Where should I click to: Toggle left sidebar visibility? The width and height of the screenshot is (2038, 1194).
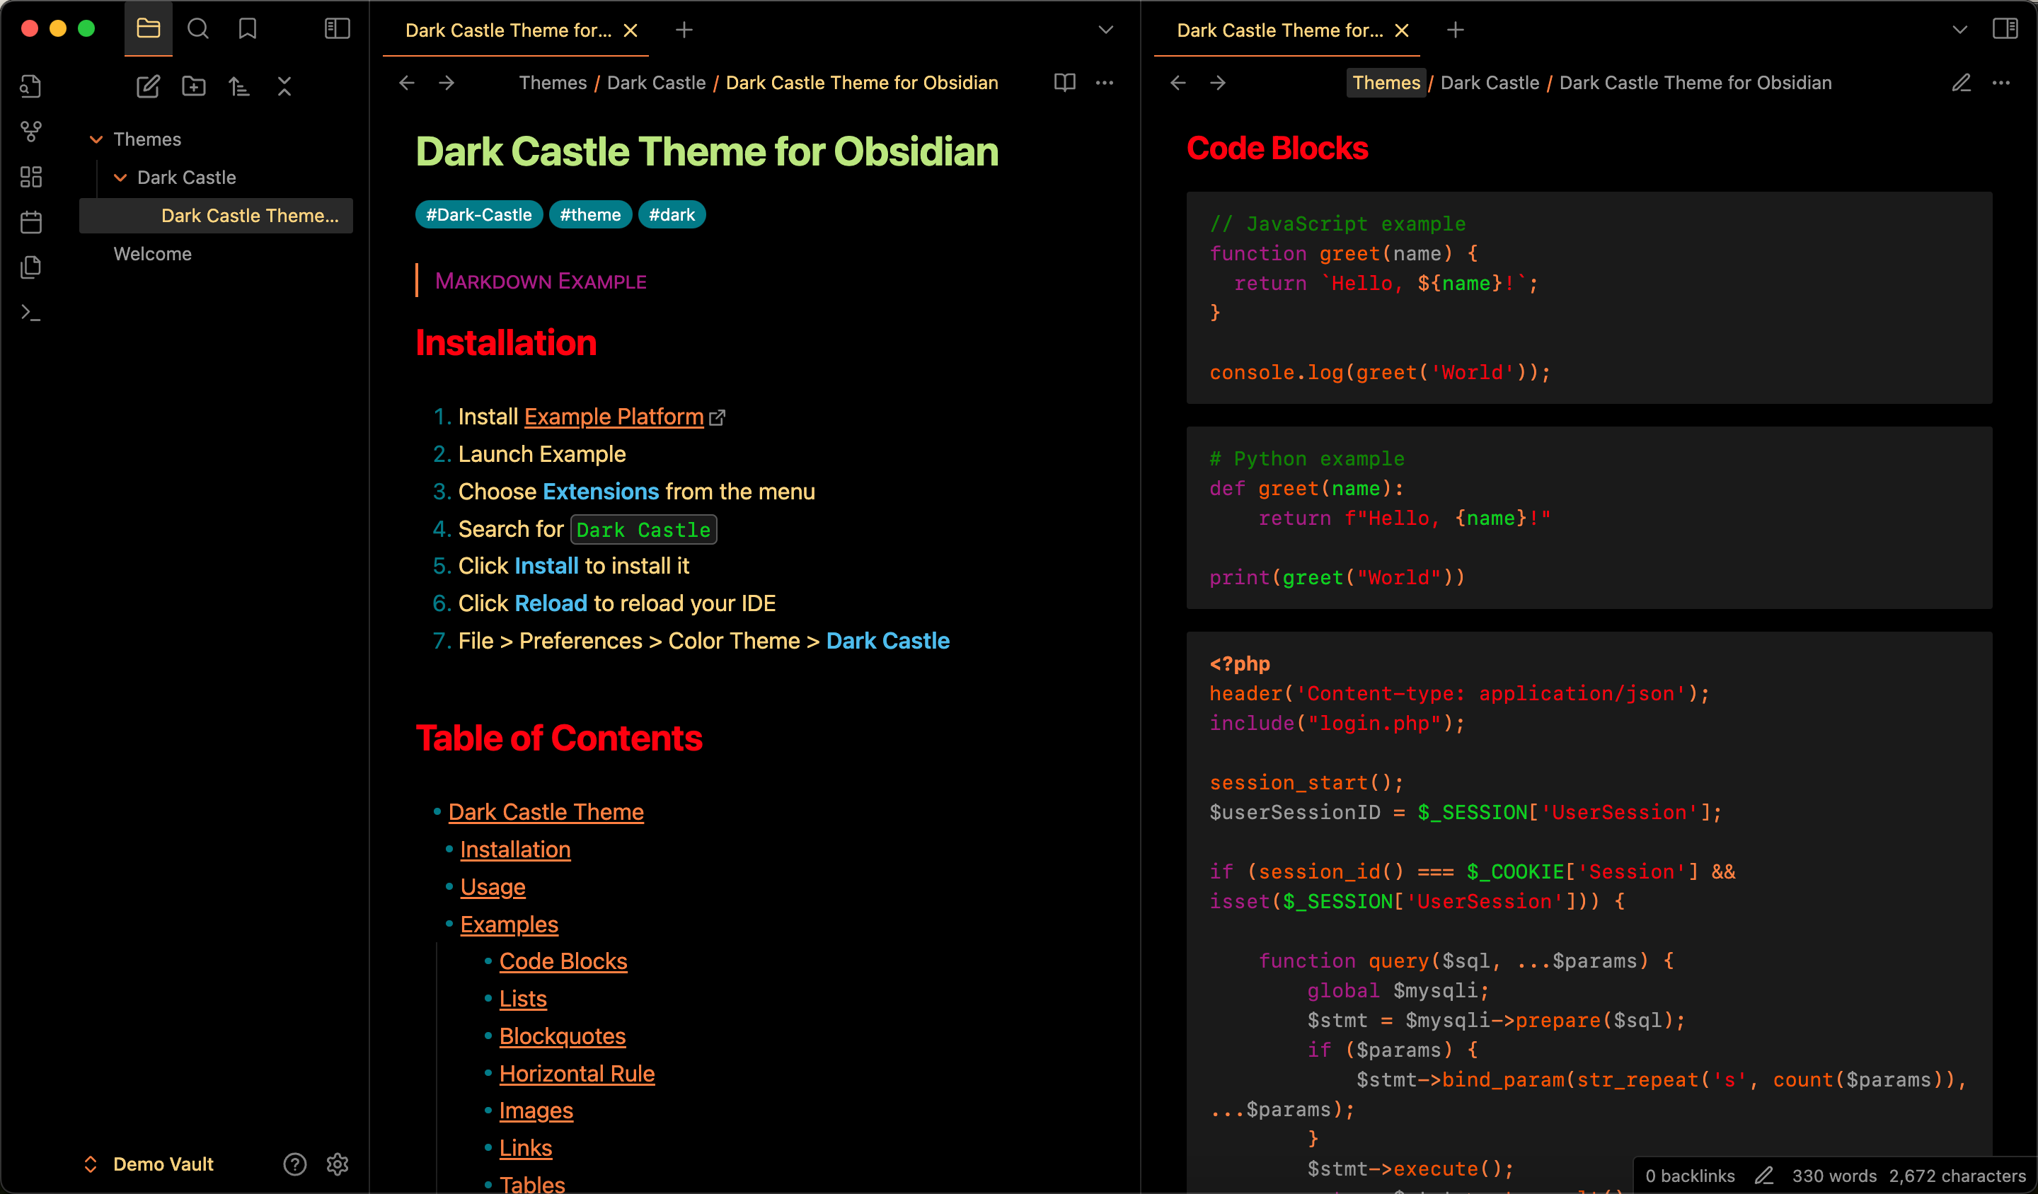(x=338, y=30)
